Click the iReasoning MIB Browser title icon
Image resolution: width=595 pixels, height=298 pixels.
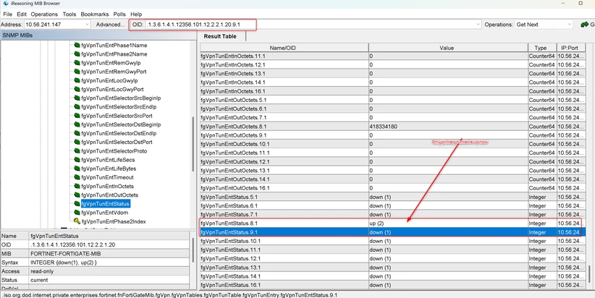tap(5, 4)
